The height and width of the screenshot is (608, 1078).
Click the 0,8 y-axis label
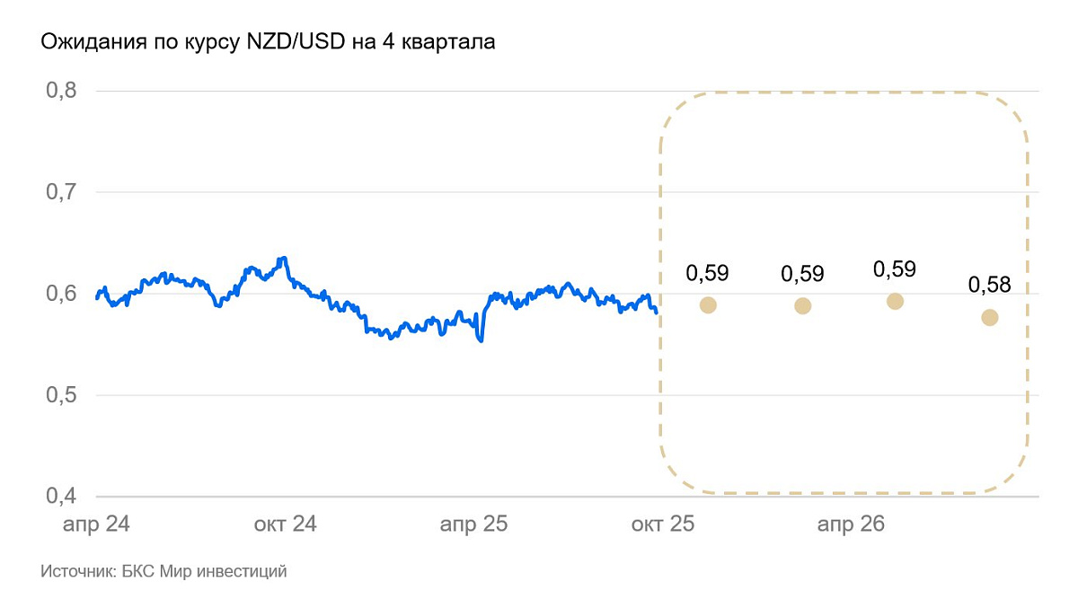(x=61, y=91)
